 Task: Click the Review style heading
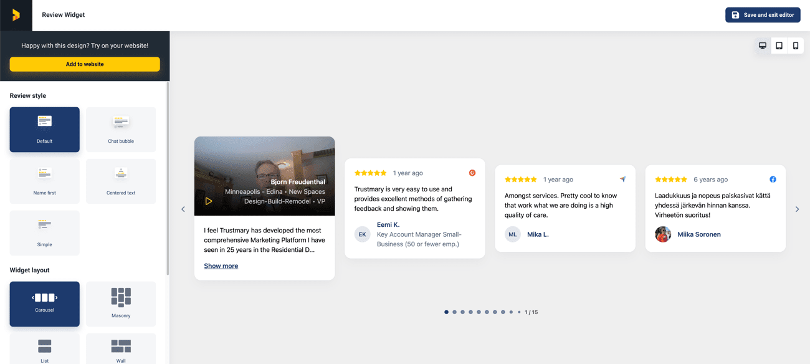point(28,96)
